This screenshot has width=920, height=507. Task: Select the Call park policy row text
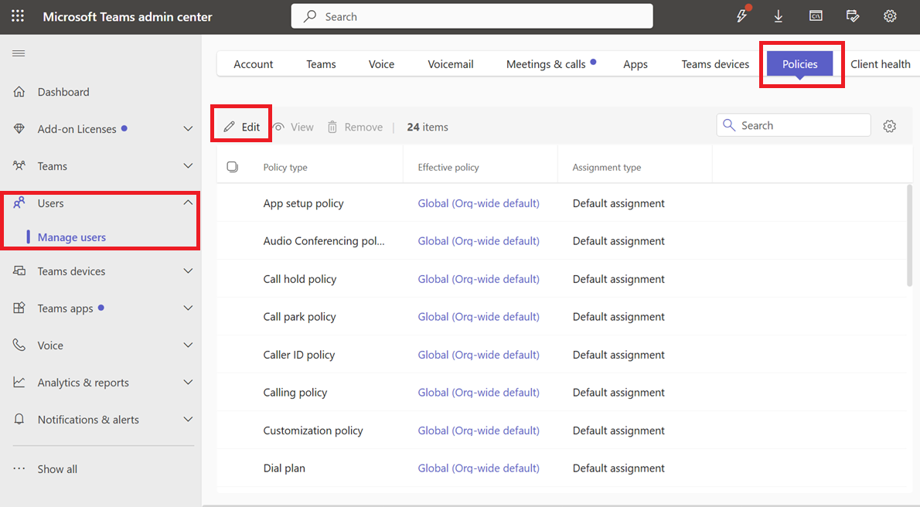[299, 317]
